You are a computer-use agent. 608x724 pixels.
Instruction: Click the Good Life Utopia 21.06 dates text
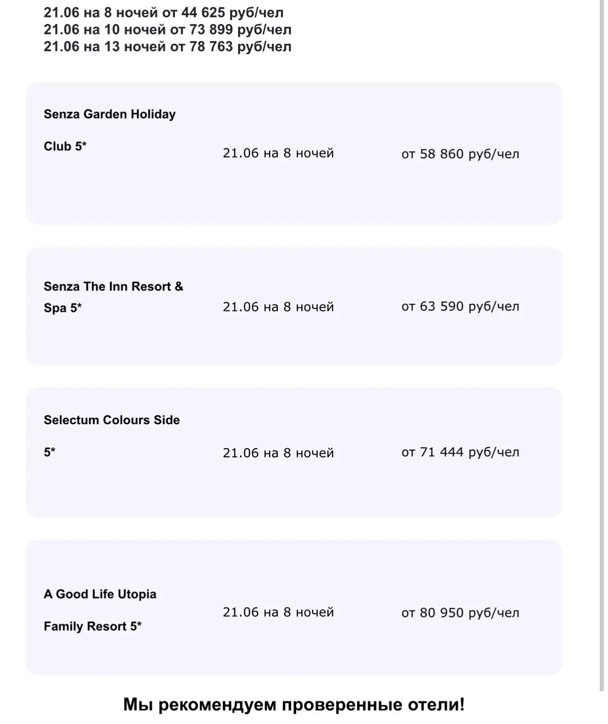point(278,612)
